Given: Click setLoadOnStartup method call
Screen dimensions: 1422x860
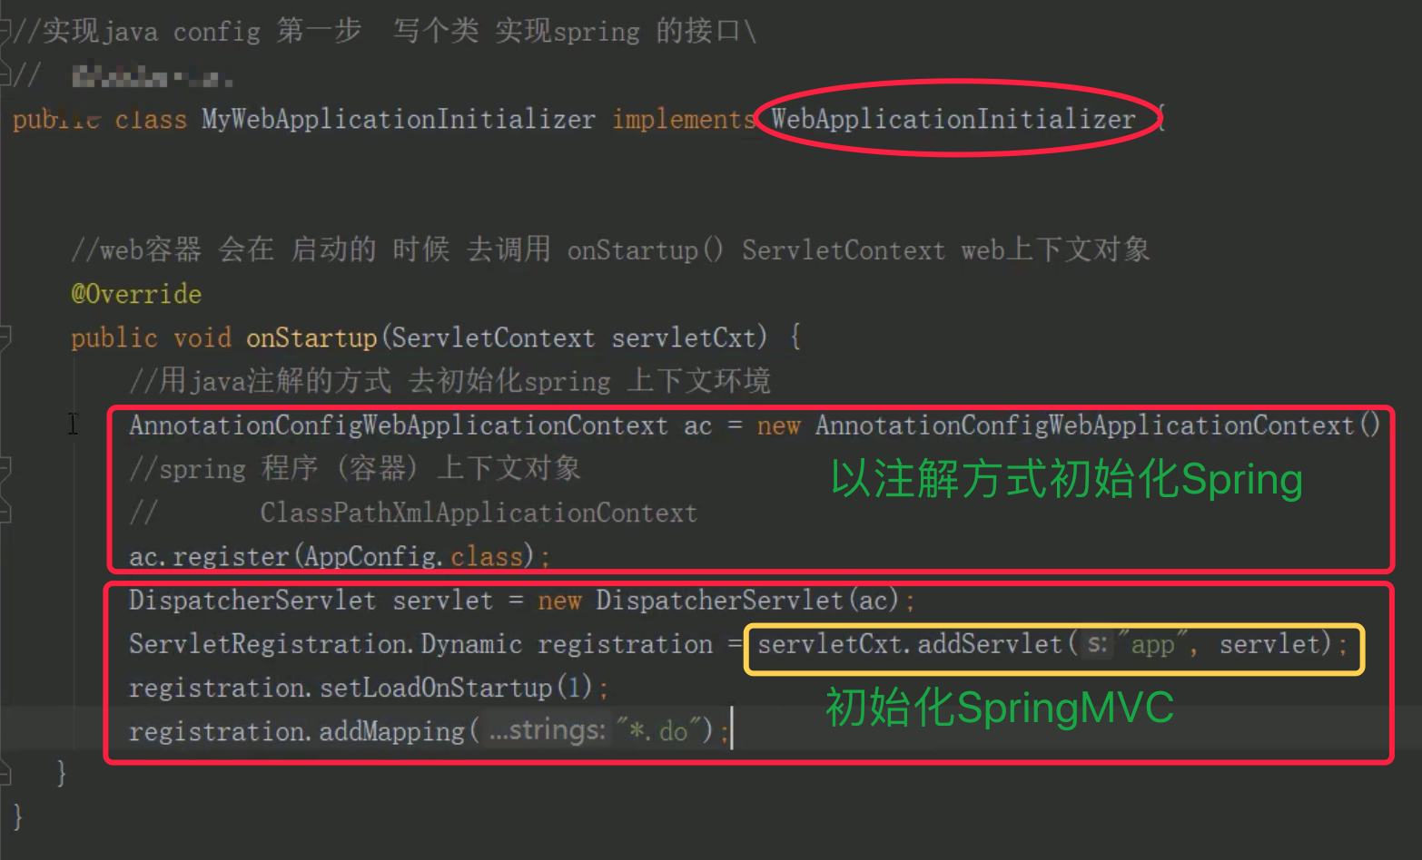Looking at the screenshot, I should pyautogui.click(x=436, y=688).
